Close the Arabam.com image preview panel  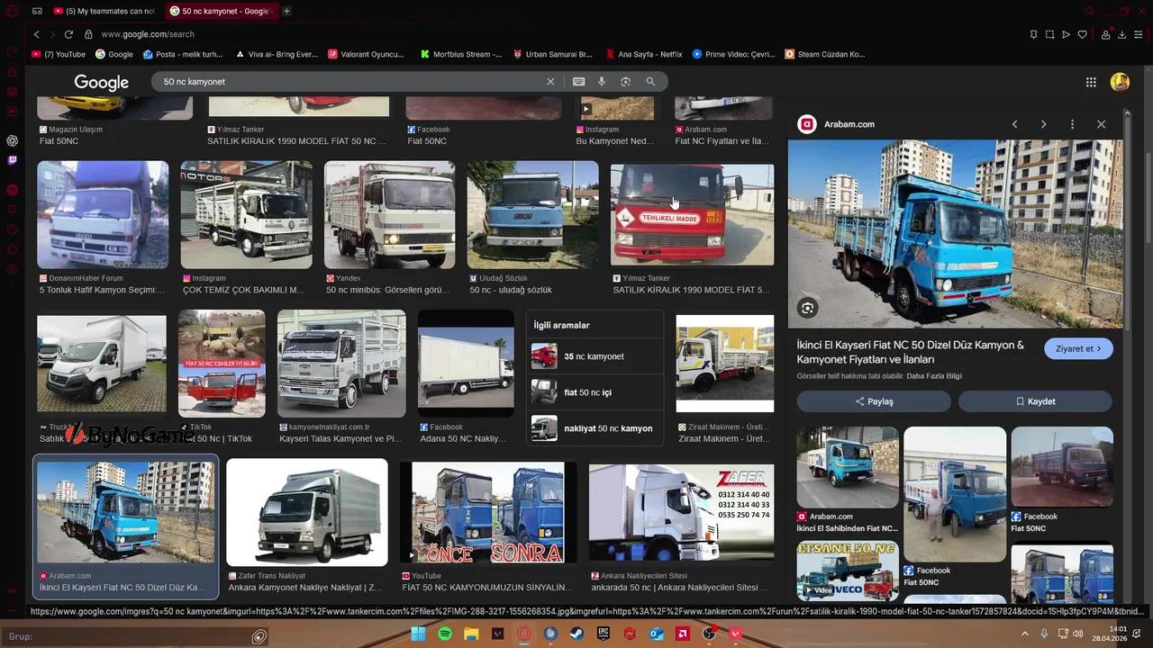click(1101, 124)
